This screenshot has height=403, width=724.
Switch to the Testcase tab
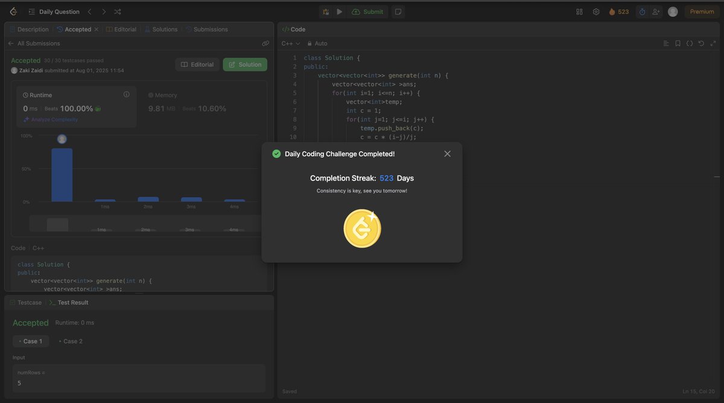(26, 302)
